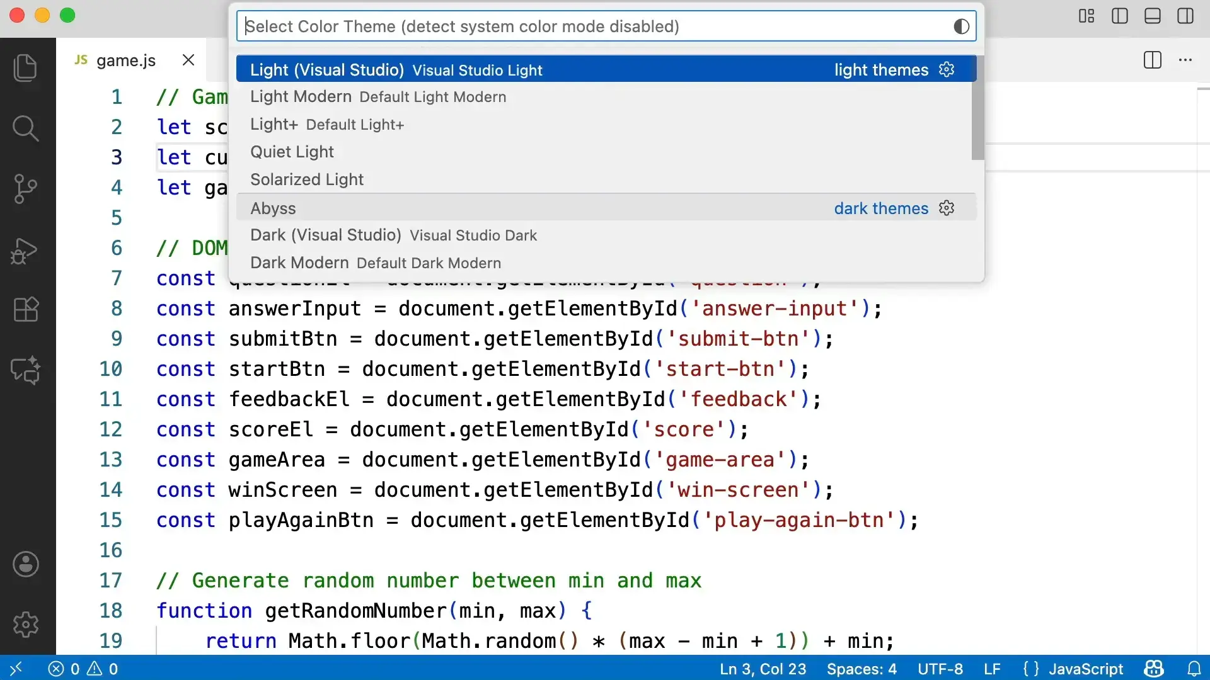Open Run and Debug view
The height and width of the screenshot is (680, 1210).
click(x=25, y=250)
